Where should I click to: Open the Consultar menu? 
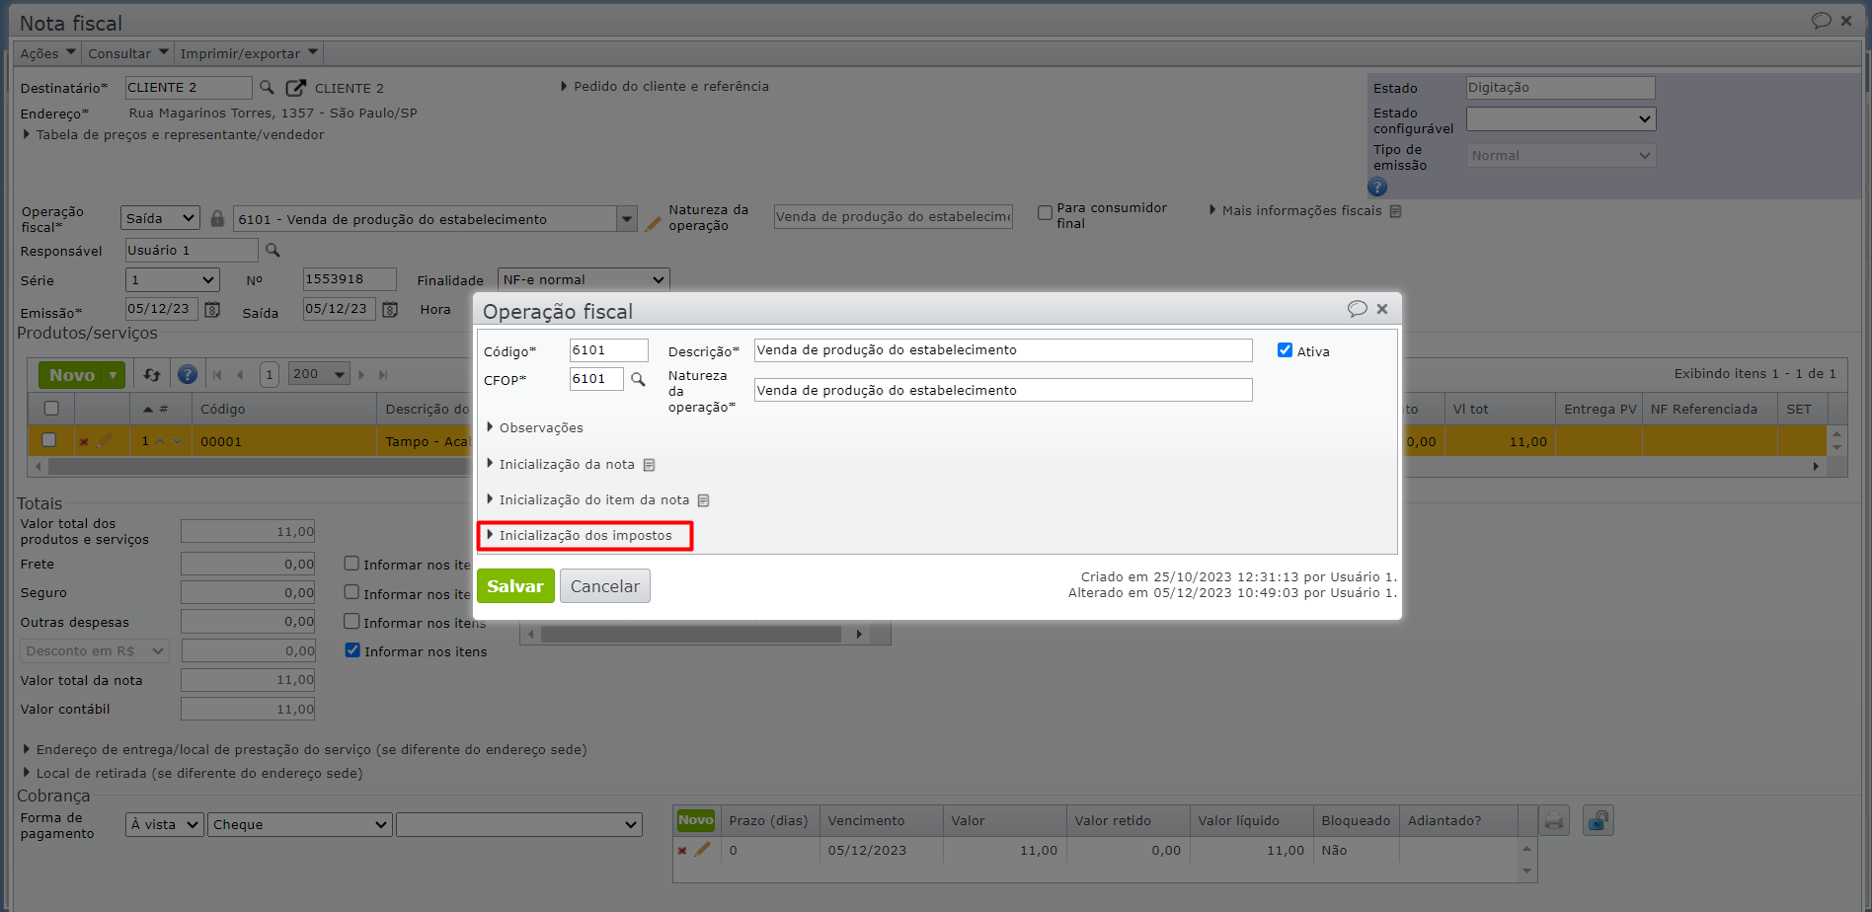coord(128,53)
